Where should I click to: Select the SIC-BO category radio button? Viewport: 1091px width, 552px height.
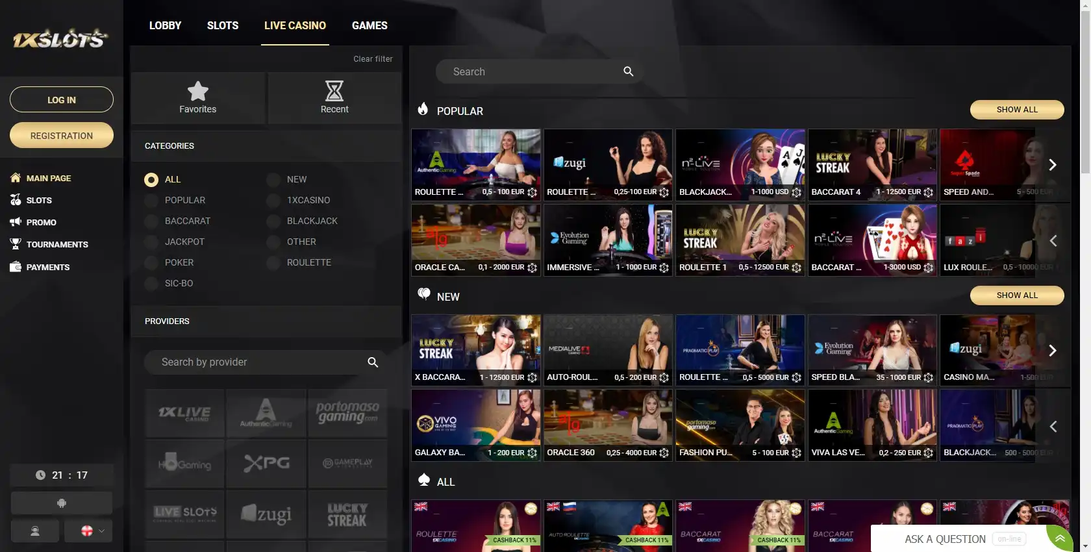tap(151, 284)
